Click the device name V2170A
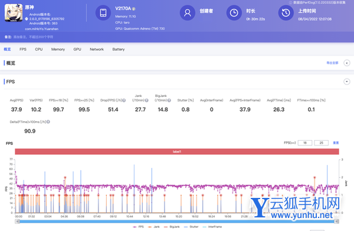Screen dimensions: 354x231 pos(123,9)
